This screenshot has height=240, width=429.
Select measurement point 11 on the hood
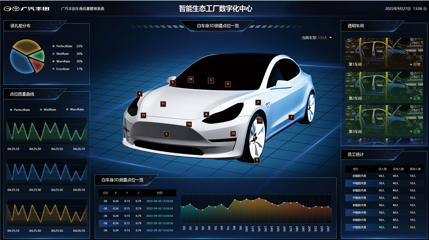[163, 104]
